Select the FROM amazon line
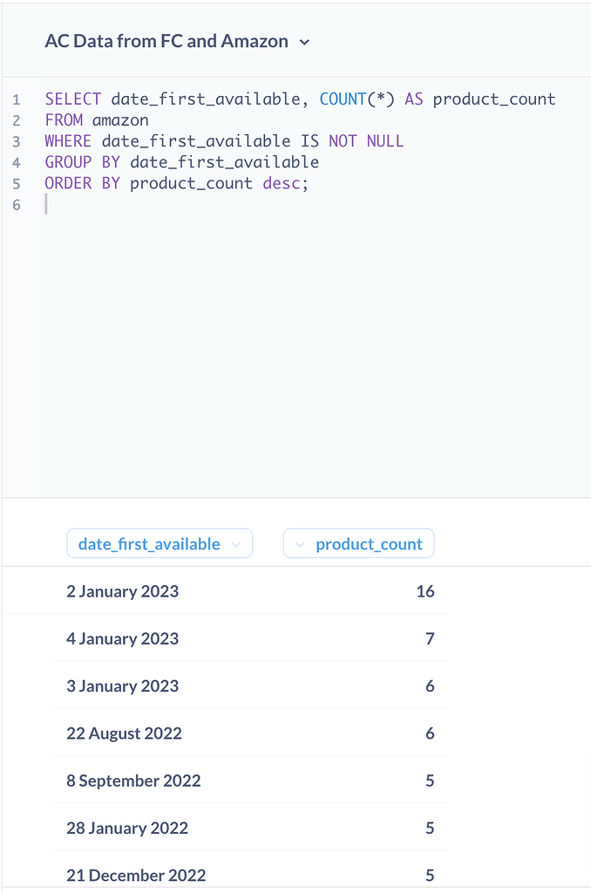 pos(97,119)
